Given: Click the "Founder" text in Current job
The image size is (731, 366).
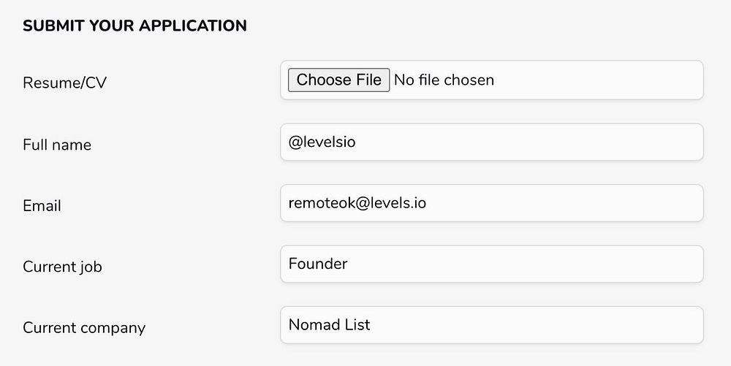Looking at the screenshot, I should pos(318,264).
